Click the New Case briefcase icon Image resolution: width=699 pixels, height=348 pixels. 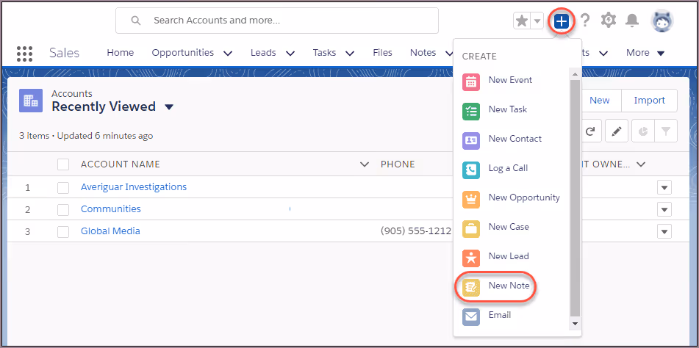471,229
